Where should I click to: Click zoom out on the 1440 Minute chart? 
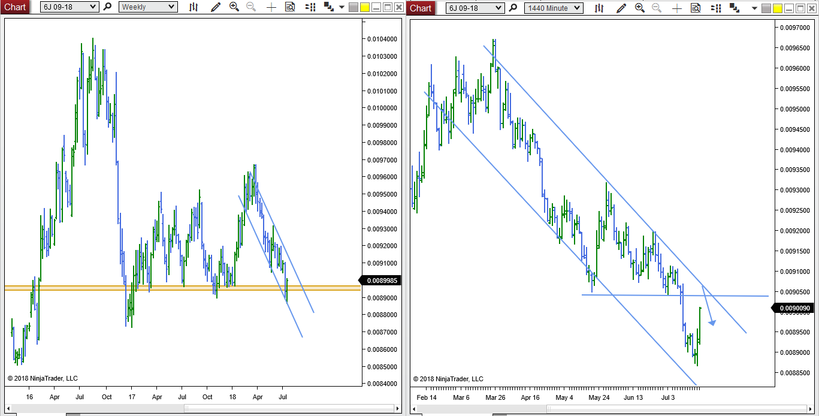(x=657, y=7)
